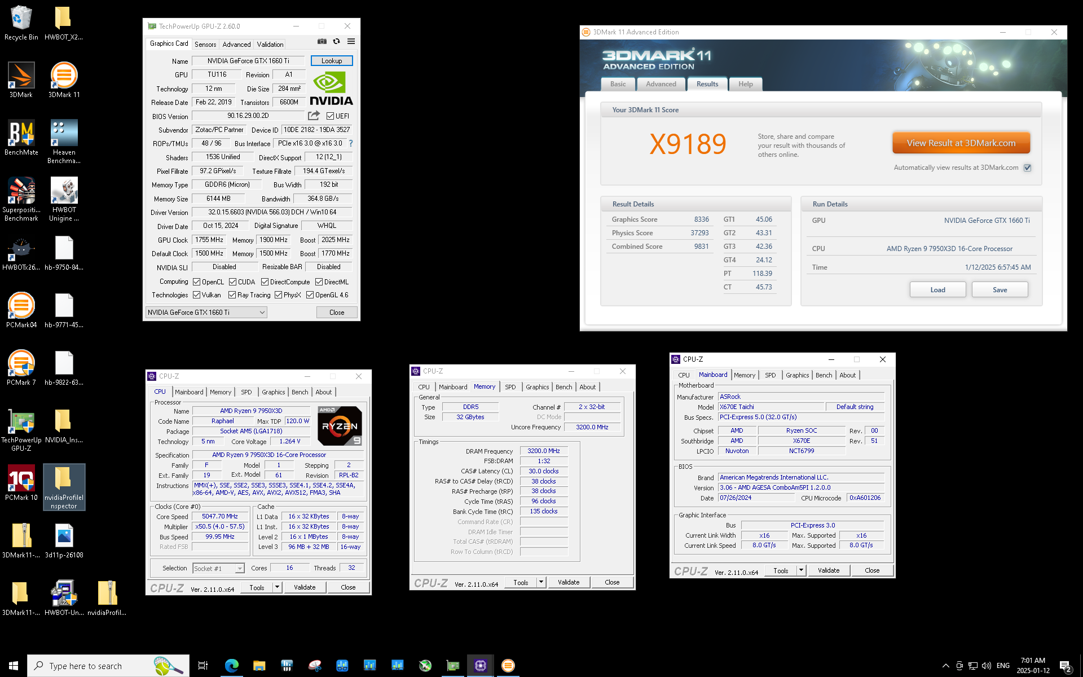1083x677 pixels.
Task: Uncheck automatically view results at 3DMark.com
Action: click(1028, 168)
